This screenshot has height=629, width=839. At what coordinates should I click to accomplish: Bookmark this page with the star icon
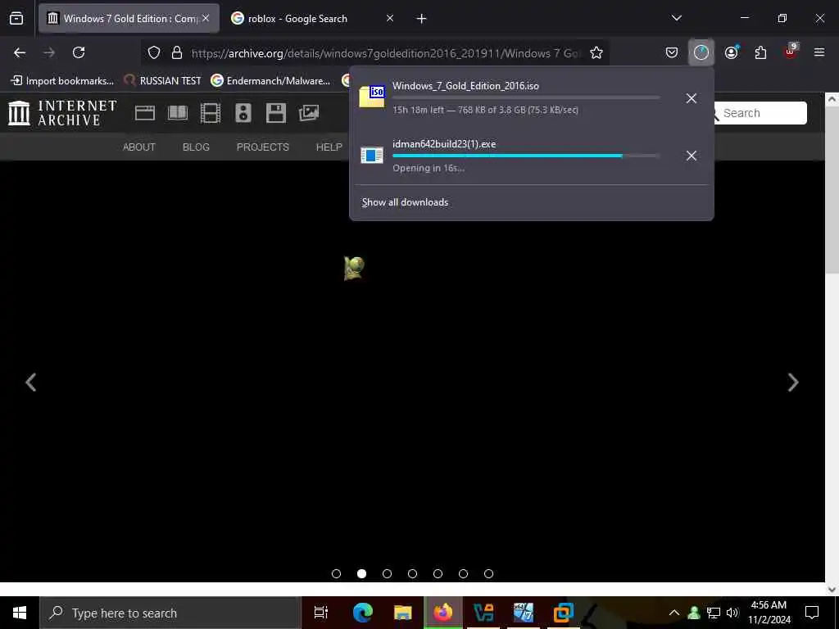coord(596,53)
